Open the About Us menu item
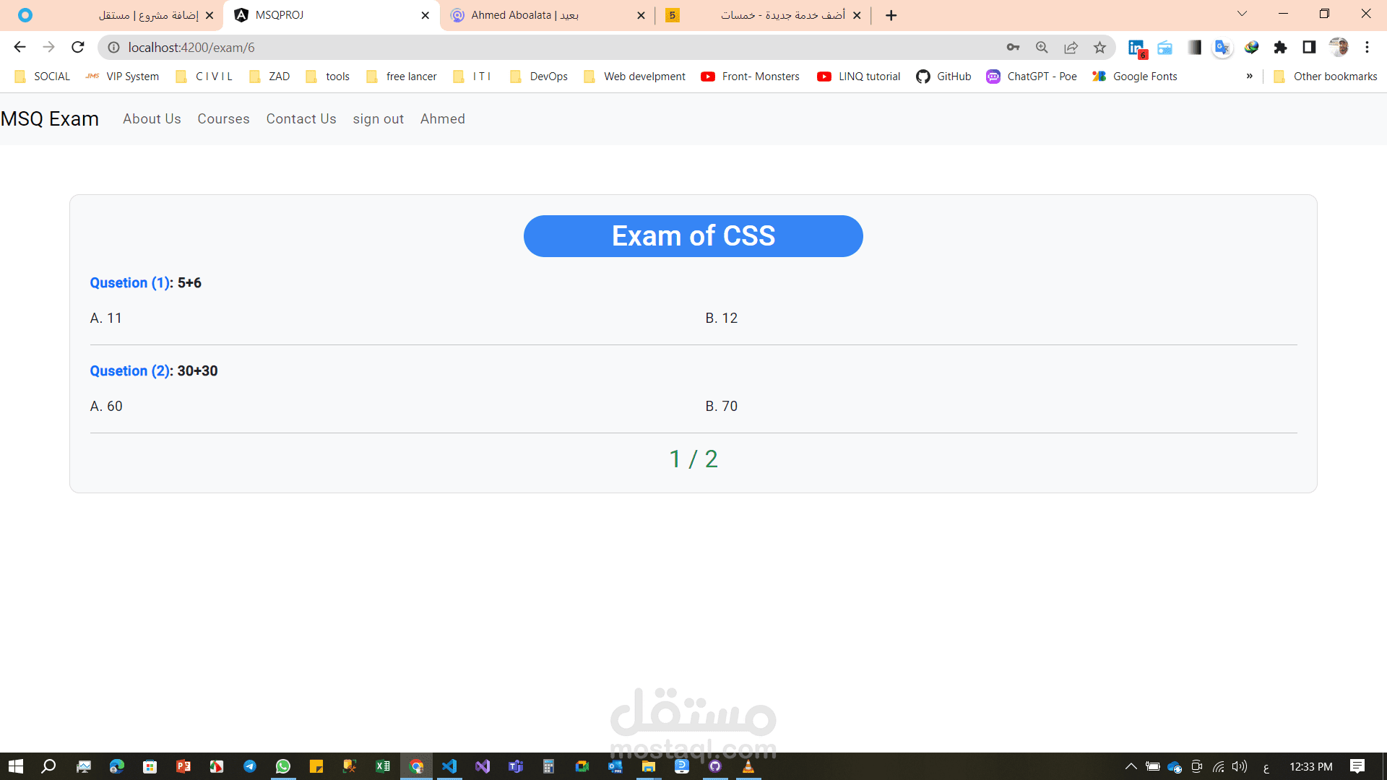 point(152,119)
